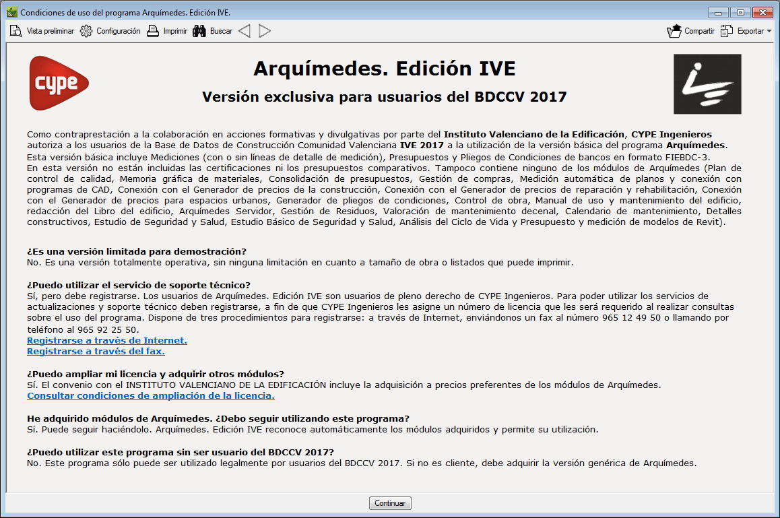Viewport: 780px width, 518px height.
Task: Maximize the Condiciones de uso window
Action: coord(740,12)
